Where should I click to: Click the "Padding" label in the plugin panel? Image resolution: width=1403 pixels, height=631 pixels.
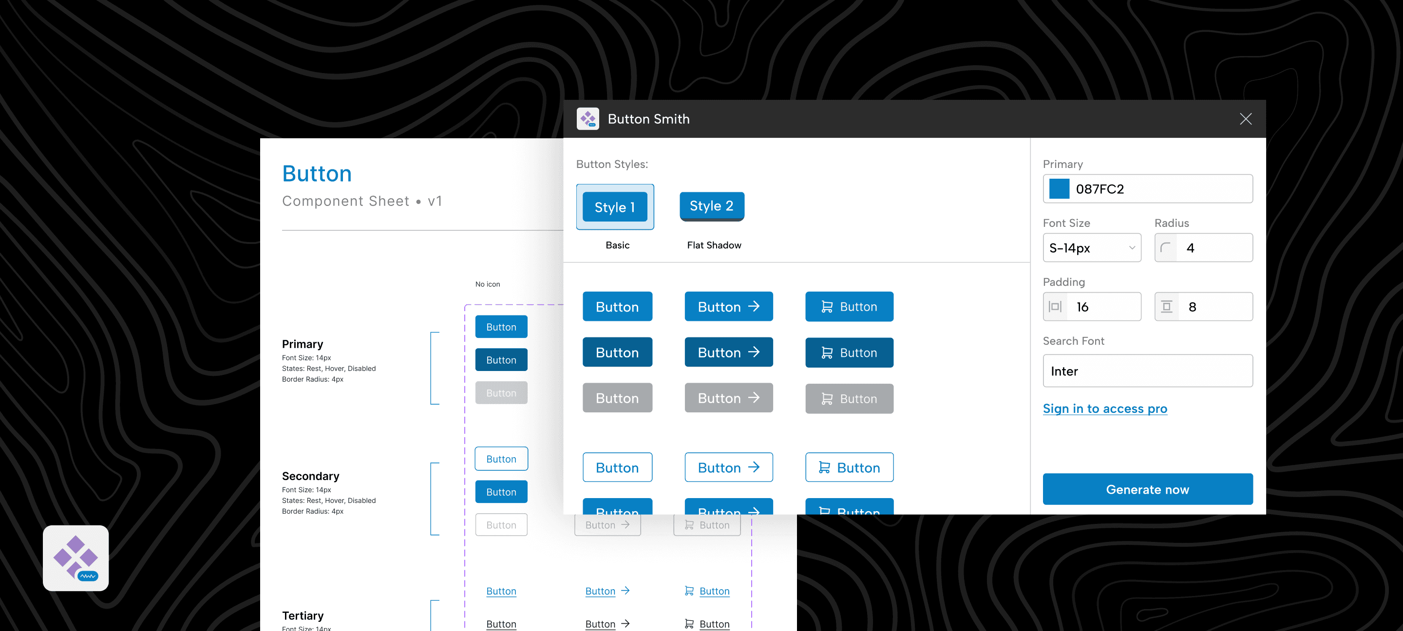point(1063,282)
